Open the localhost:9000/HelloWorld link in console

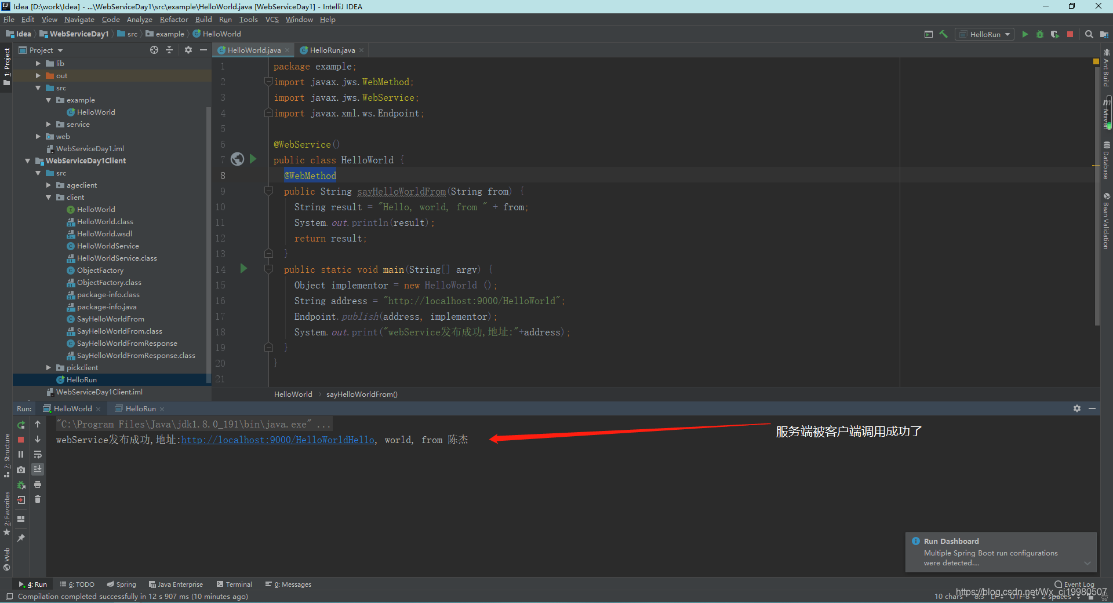tap(278, 440)
